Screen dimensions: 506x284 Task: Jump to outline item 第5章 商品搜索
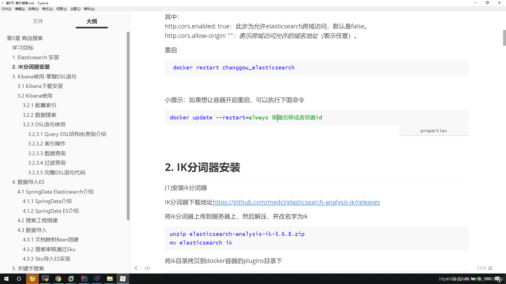click(25, 38)
